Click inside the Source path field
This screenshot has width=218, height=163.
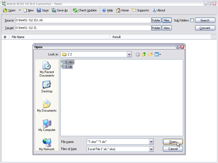coord(83,20)
